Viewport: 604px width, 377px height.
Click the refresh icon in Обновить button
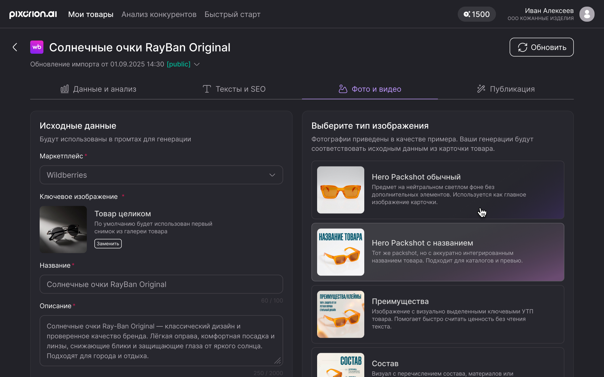click(x=523, y=47)
